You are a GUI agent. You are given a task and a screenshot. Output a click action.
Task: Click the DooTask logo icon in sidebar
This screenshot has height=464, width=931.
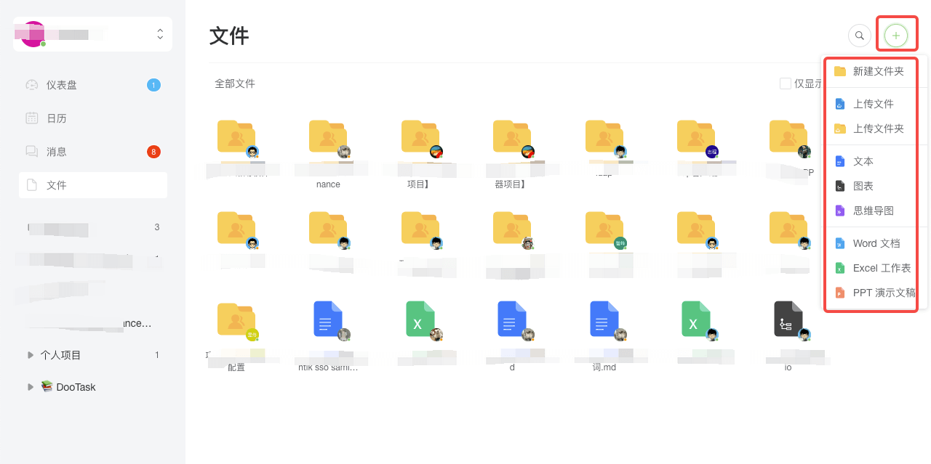(47, 386)
